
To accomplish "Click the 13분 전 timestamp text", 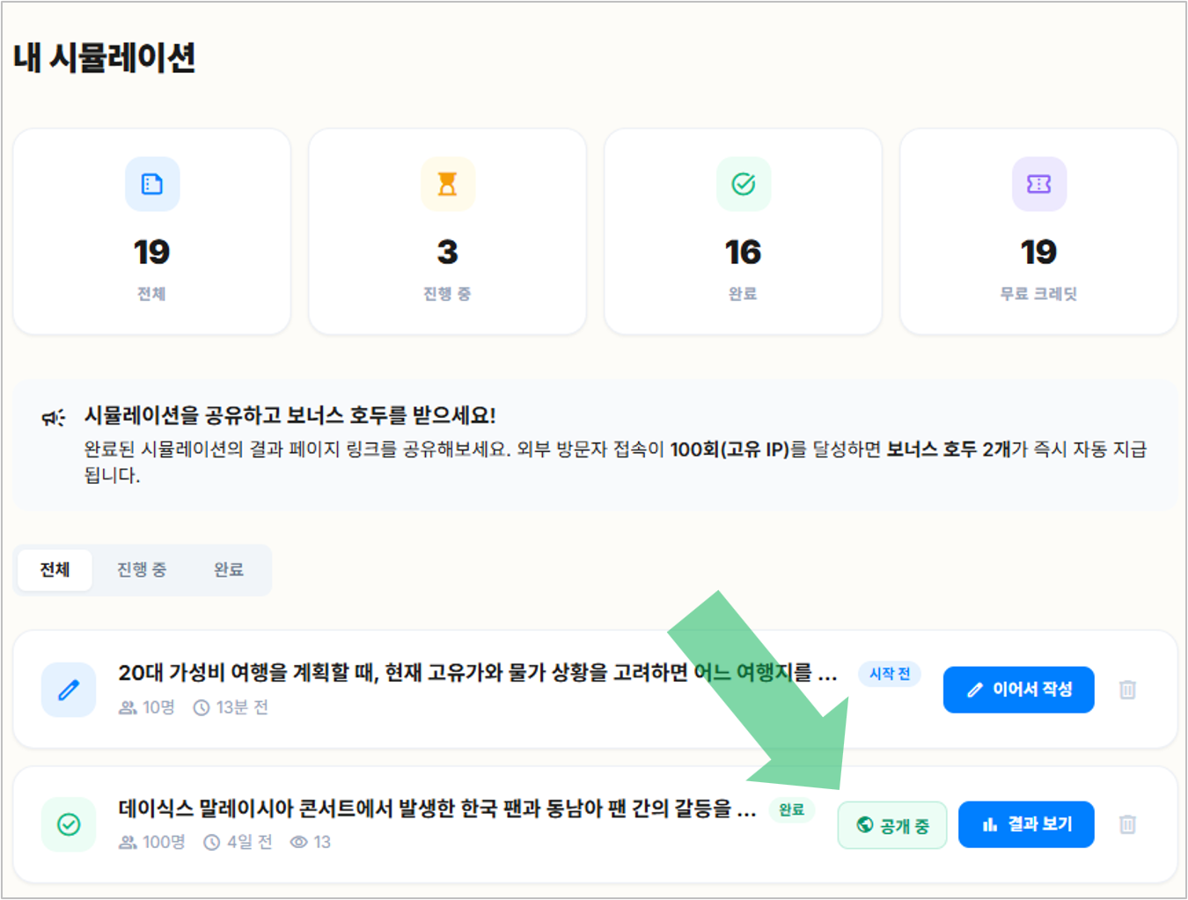I will [x=242, y=707].
